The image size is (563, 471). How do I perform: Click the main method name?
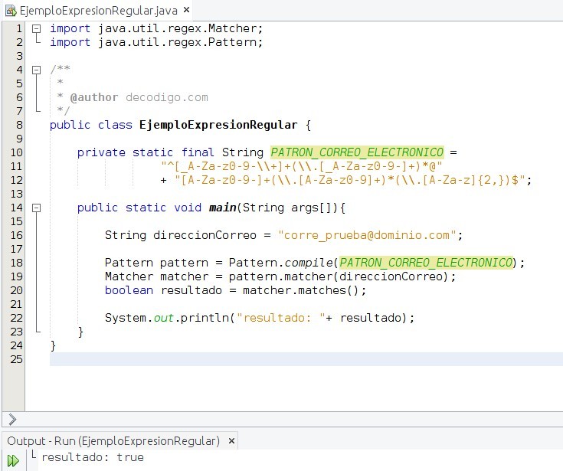[x=223, y=208]
